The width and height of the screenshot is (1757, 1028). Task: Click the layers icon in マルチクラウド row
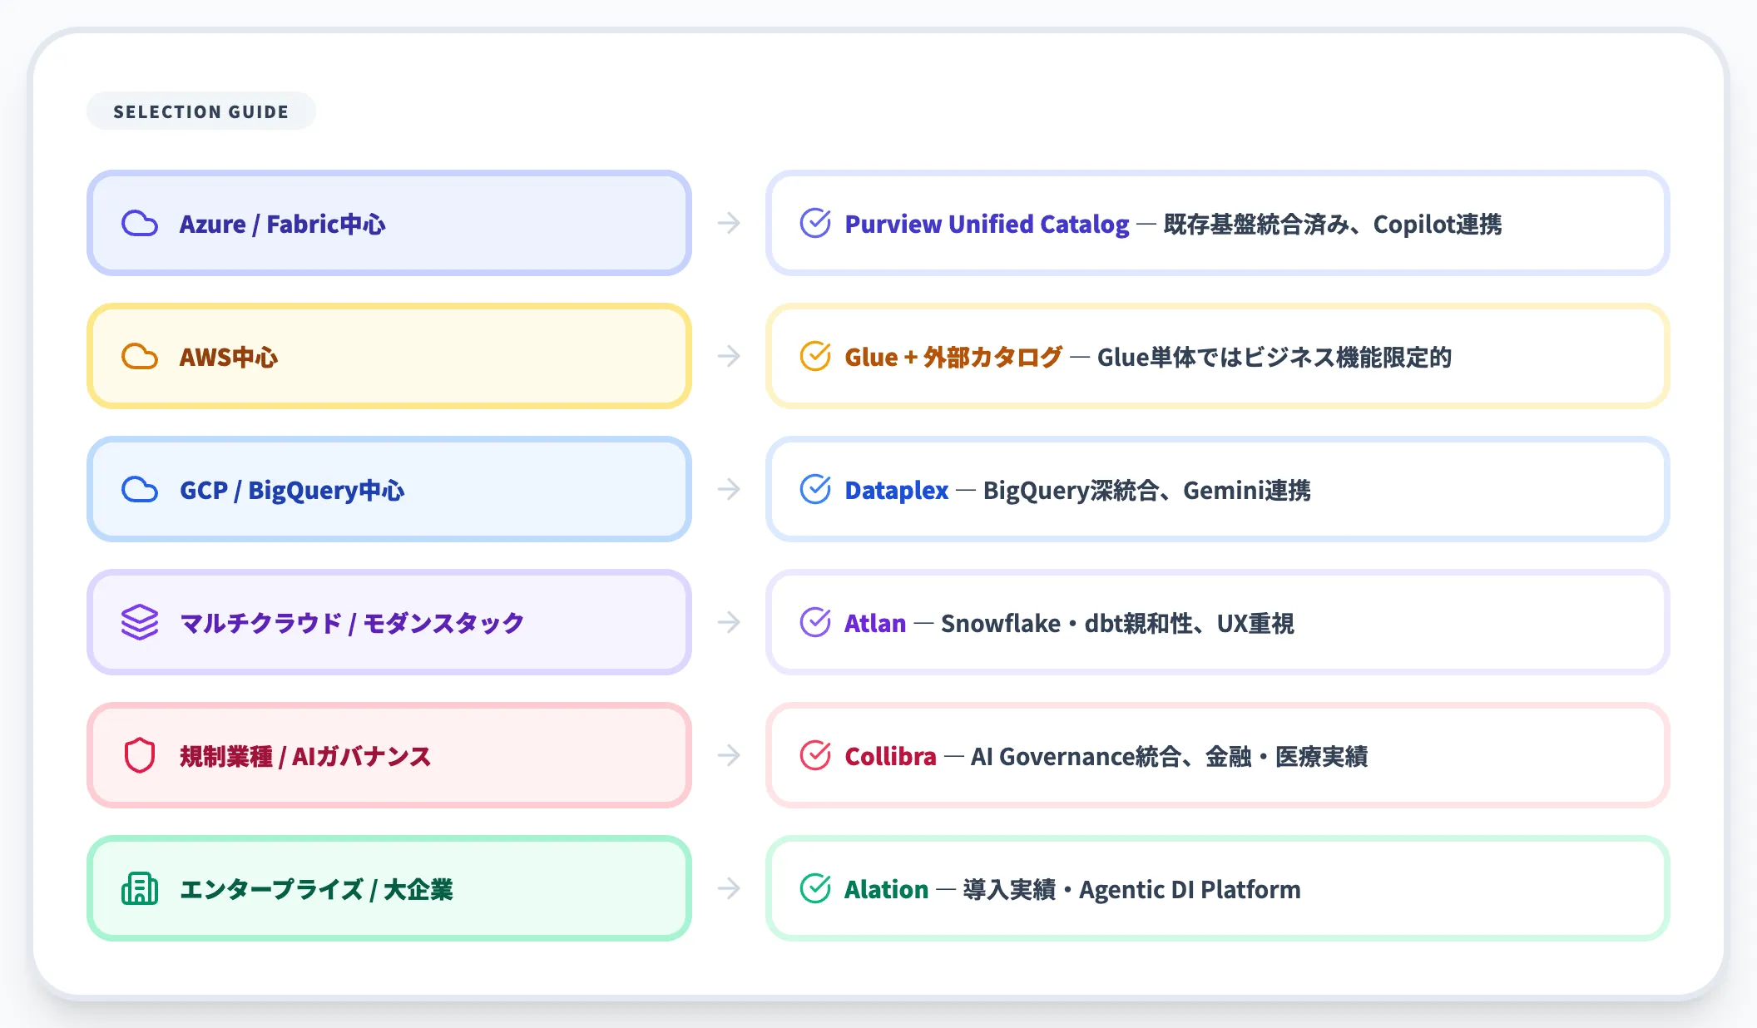tap(139, 622)
